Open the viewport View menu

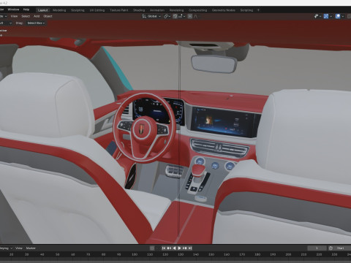pos(14,16)
